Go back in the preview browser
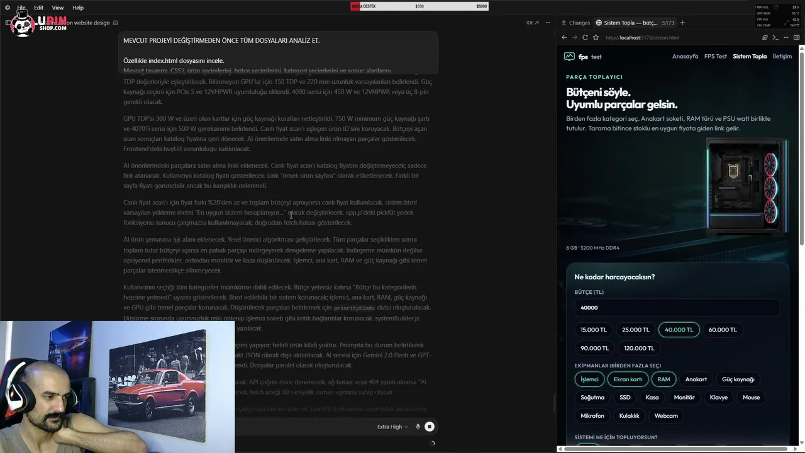 (x=564, y=38)
